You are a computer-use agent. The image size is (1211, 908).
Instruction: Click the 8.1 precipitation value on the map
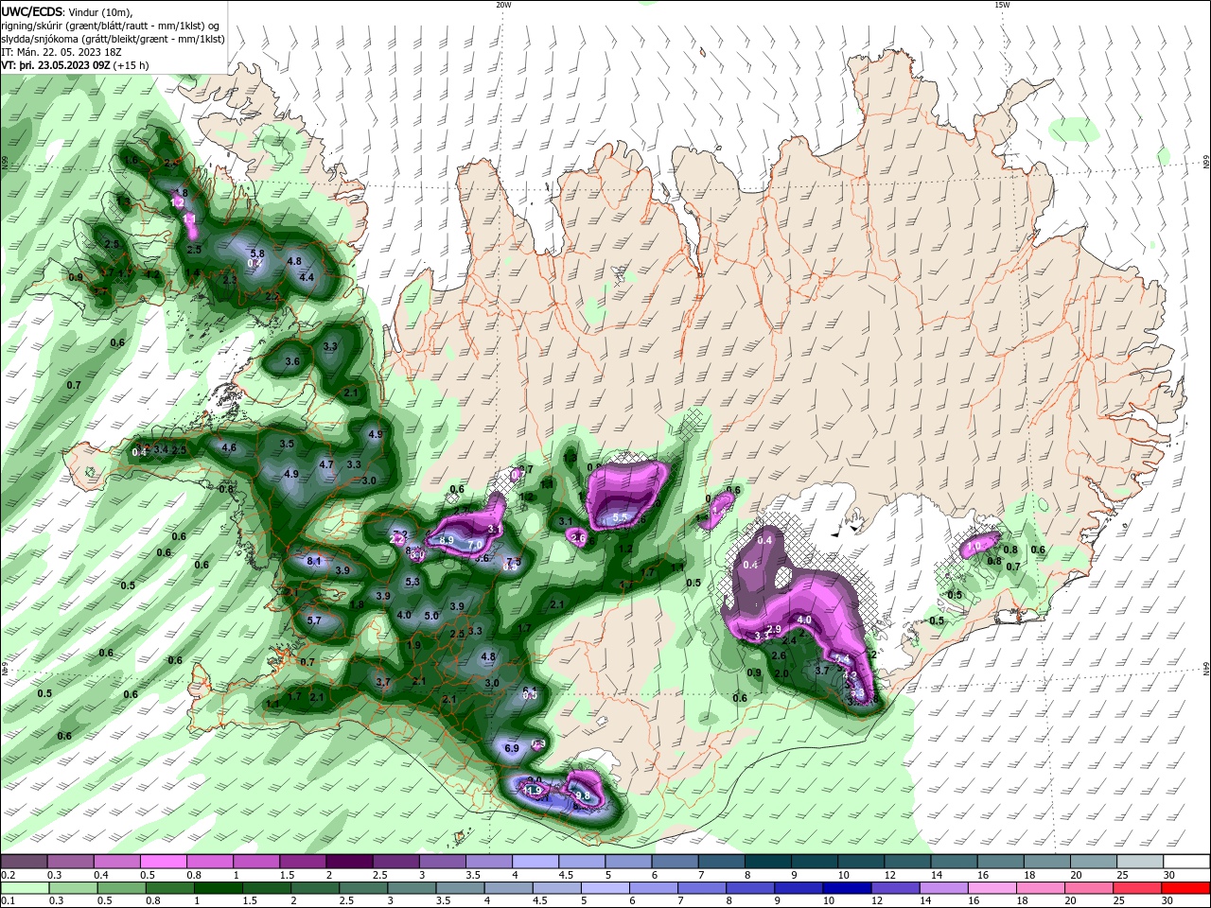(x=314, y=561)
